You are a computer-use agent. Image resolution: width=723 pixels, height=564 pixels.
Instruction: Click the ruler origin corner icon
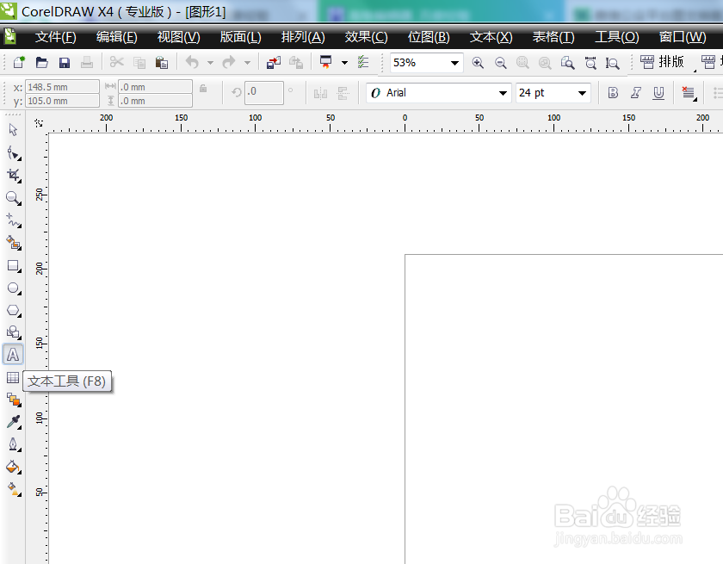(x=39, y=123)
